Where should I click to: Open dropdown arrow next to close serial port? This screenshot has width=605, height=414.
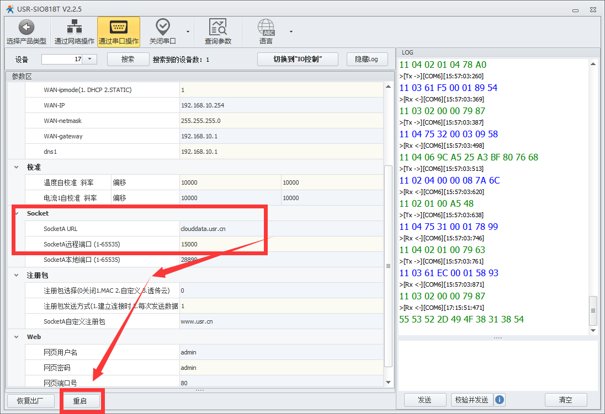188,31
